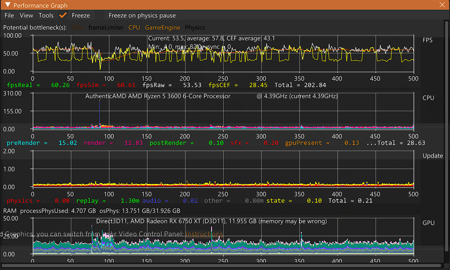Click the Update Total = 0.21 readout

(x=350, y=201)
